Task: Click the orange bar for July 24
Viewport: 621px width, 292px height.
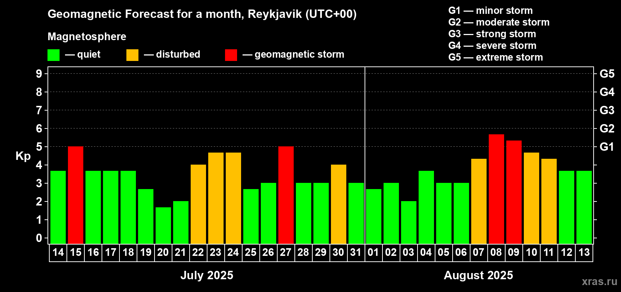Action: pyautogui.click(x=233, y=198)
